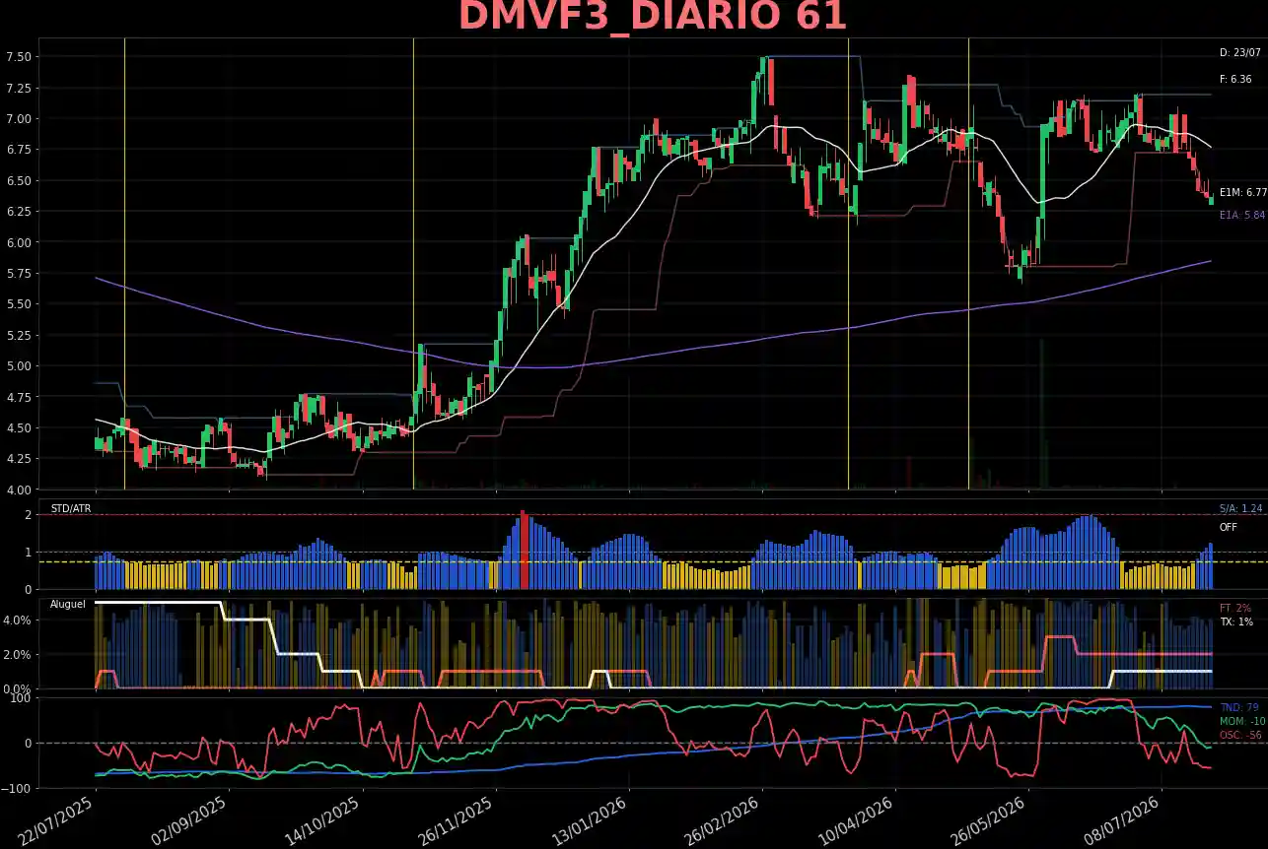Click the 'Aluguel' panel label
Viewport: 1268px width, 849px height.
click(x=68, y=604)
